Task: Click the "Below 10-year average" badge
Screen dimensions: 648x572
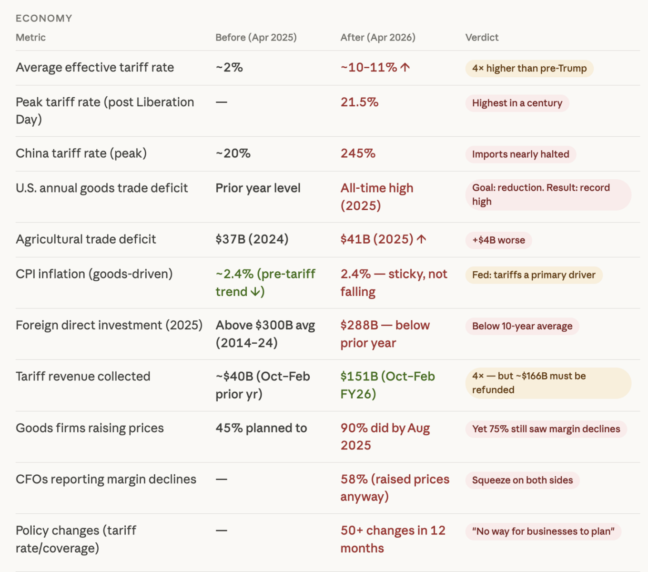Action: click(522, 327)
